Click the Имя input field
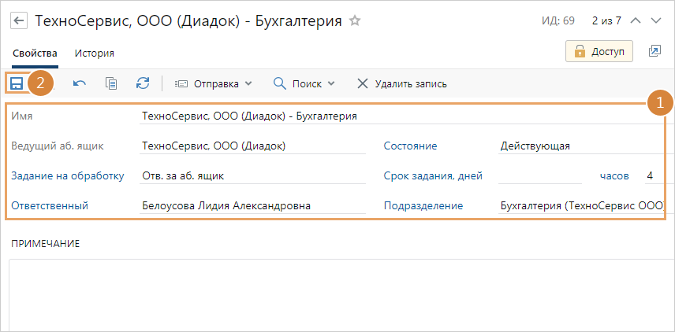Image resolution: width=675 pixels, height=332 pixels. (394, 116)
